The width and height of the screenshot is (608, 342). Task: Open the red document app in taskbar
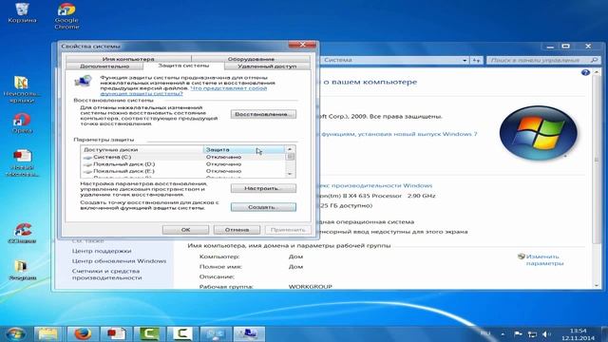click(x=116, y=333)
